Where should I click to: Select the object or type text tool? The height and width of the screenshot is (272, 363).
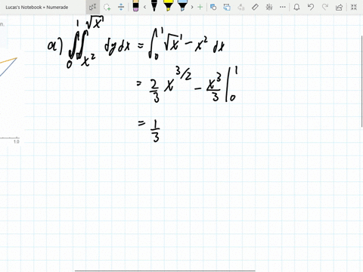pyautogui.click(x=92, y=7)
